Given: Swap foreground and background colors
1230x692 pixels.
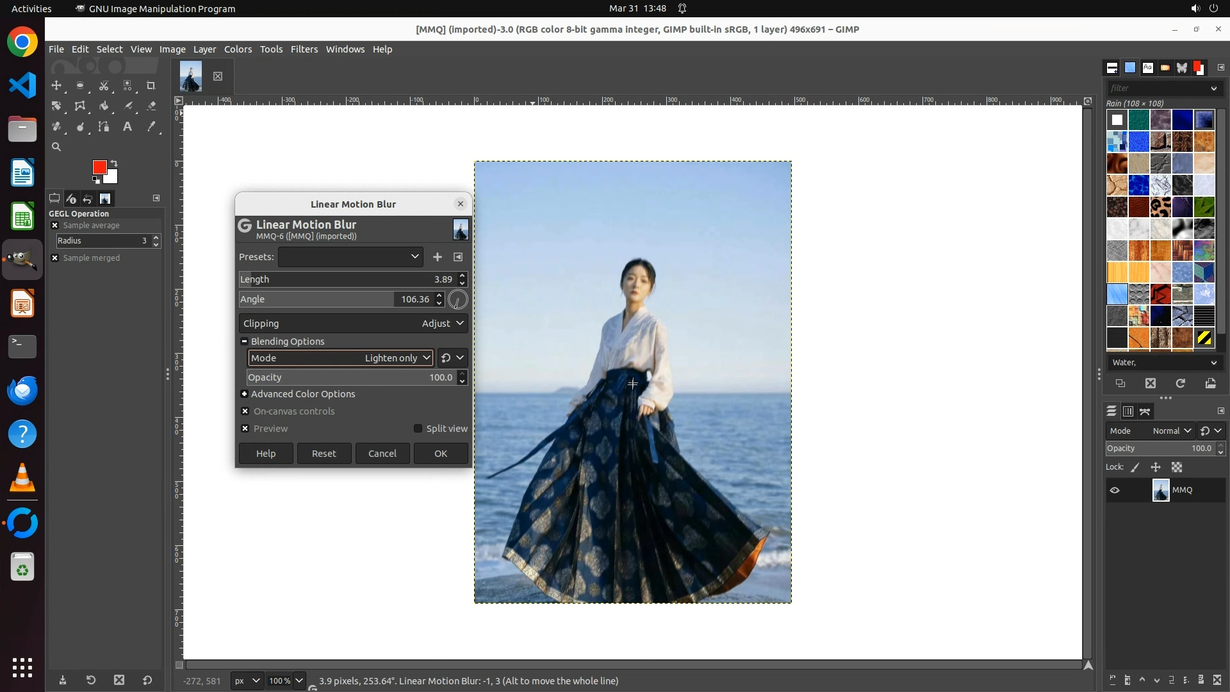Looking at the screenshot, I should (x=114, y=163).
